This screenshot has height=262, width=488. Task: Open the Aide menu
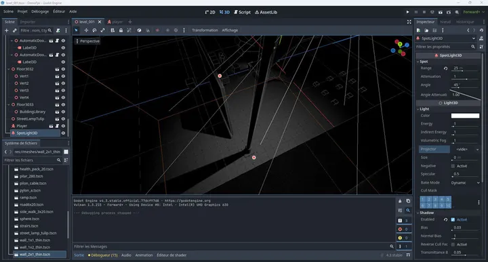coord(73,12)
